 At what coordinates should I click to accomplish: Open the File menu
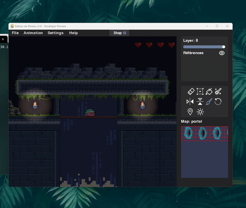[15, 33]
